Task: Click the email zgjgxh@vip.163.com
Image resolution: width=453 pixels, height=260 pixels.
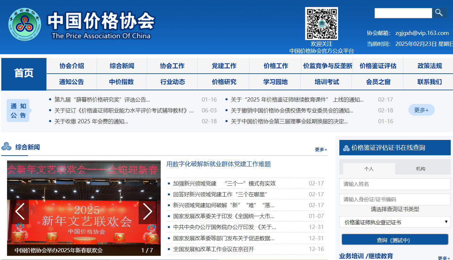Action: [422, 33]
